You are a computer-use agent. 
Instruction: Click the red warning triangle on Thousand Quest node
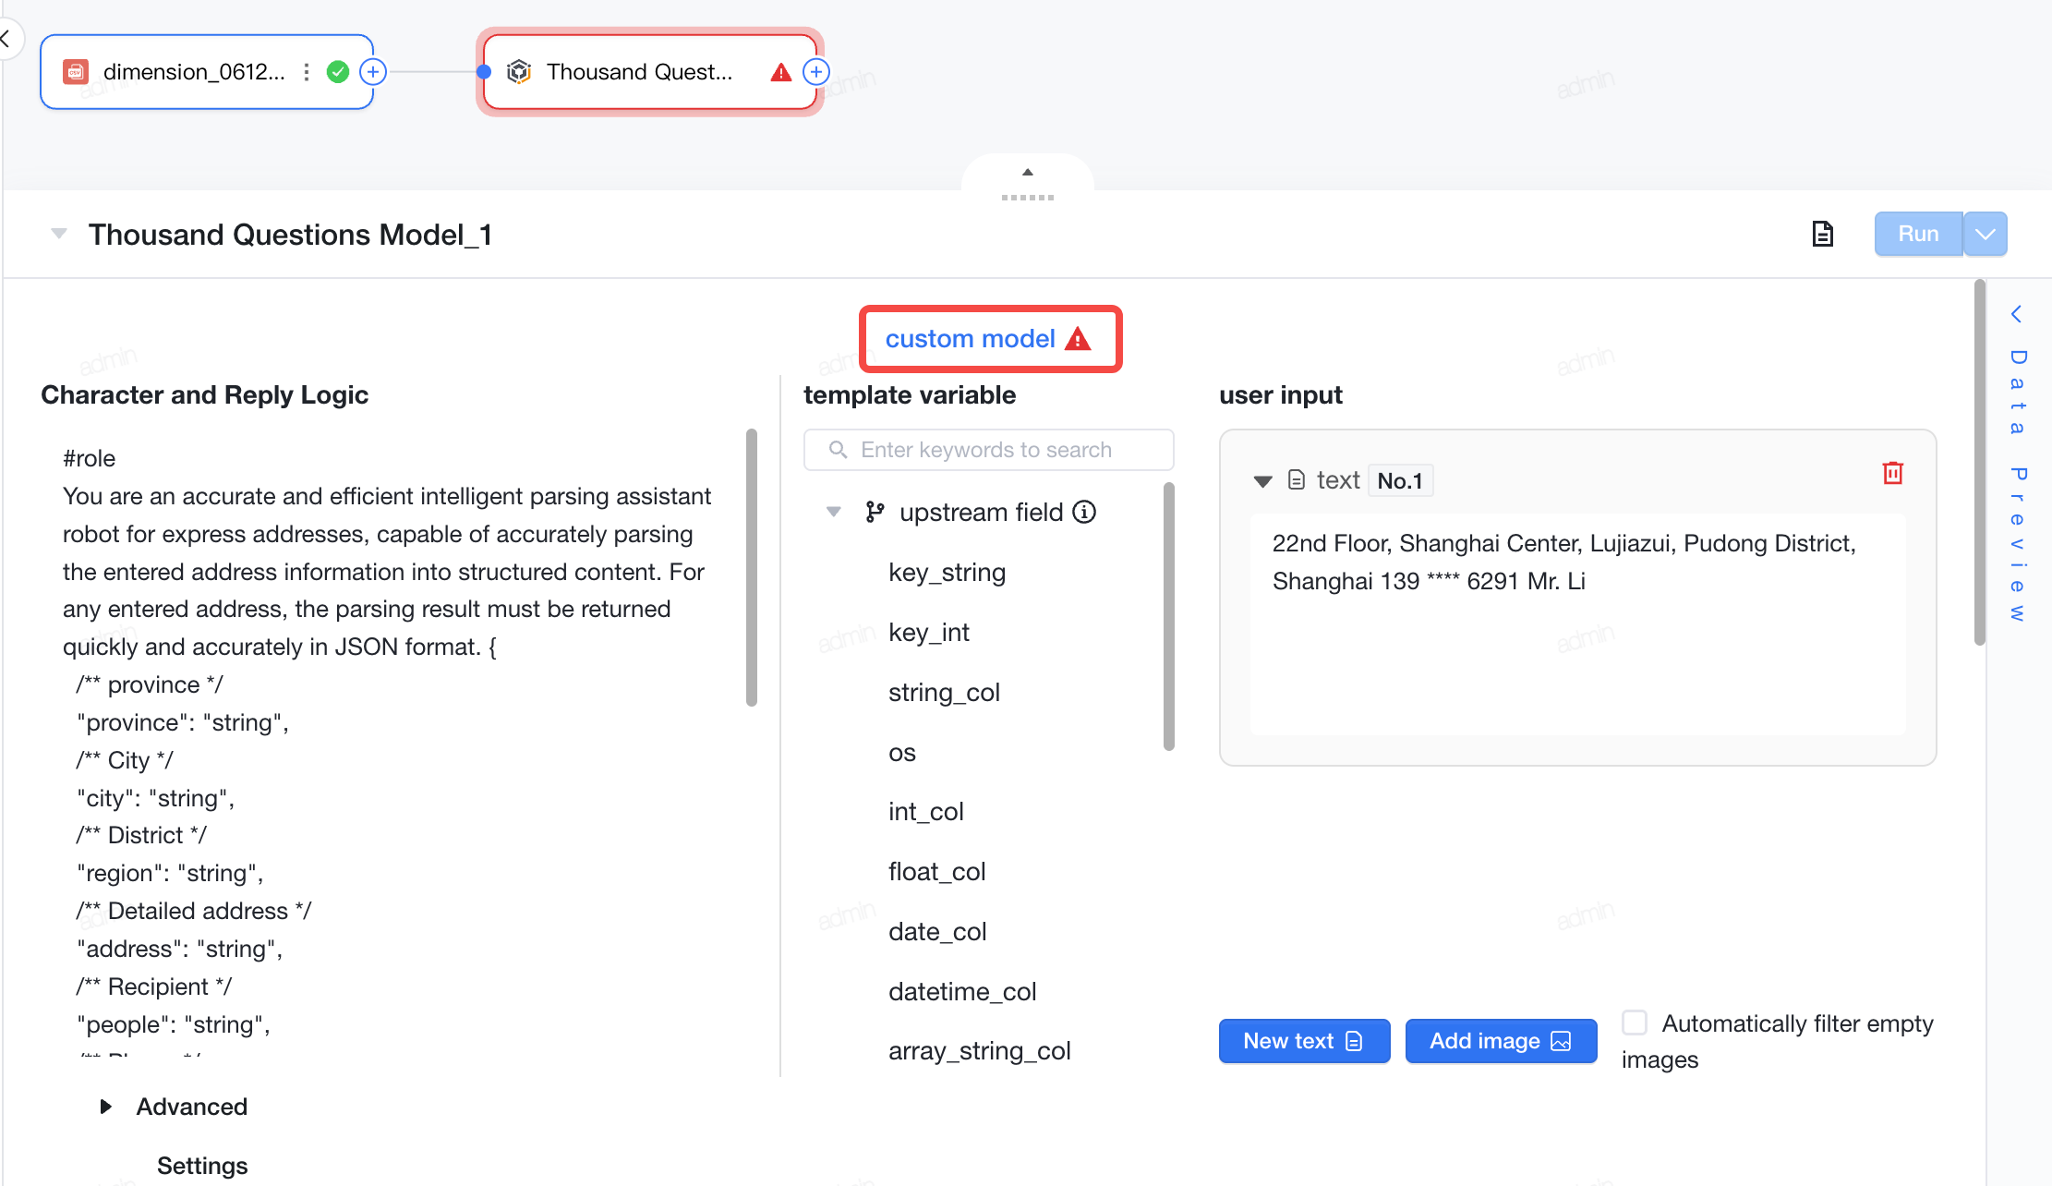pos(780,72)
